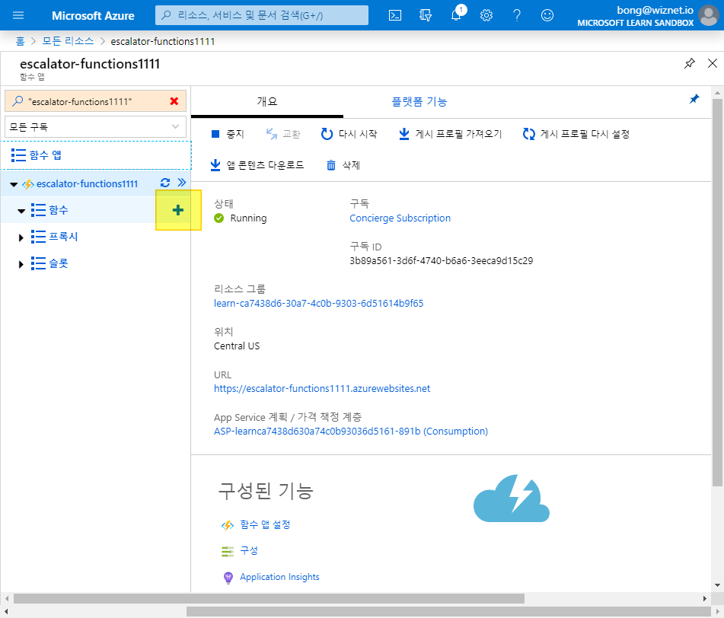The height and width of the screenshot is (618, 724).
Task: Open the learn-ca7438d6 resource group link
Action: tap(318, 303)
